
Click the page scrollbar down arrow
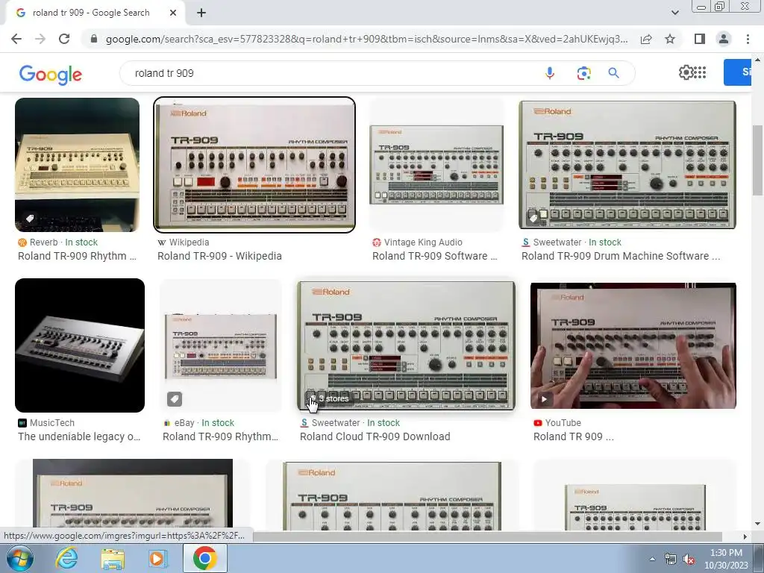757,525
